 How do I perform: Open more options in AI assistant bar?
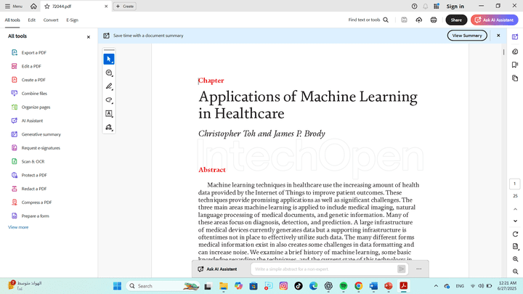pyautogui.click(x=419, y=269)
